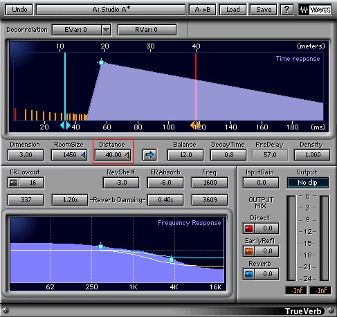Toggle the orange EarlyRefl mute button
Viewport: 337px width, 317px height.
click(249, 251)
